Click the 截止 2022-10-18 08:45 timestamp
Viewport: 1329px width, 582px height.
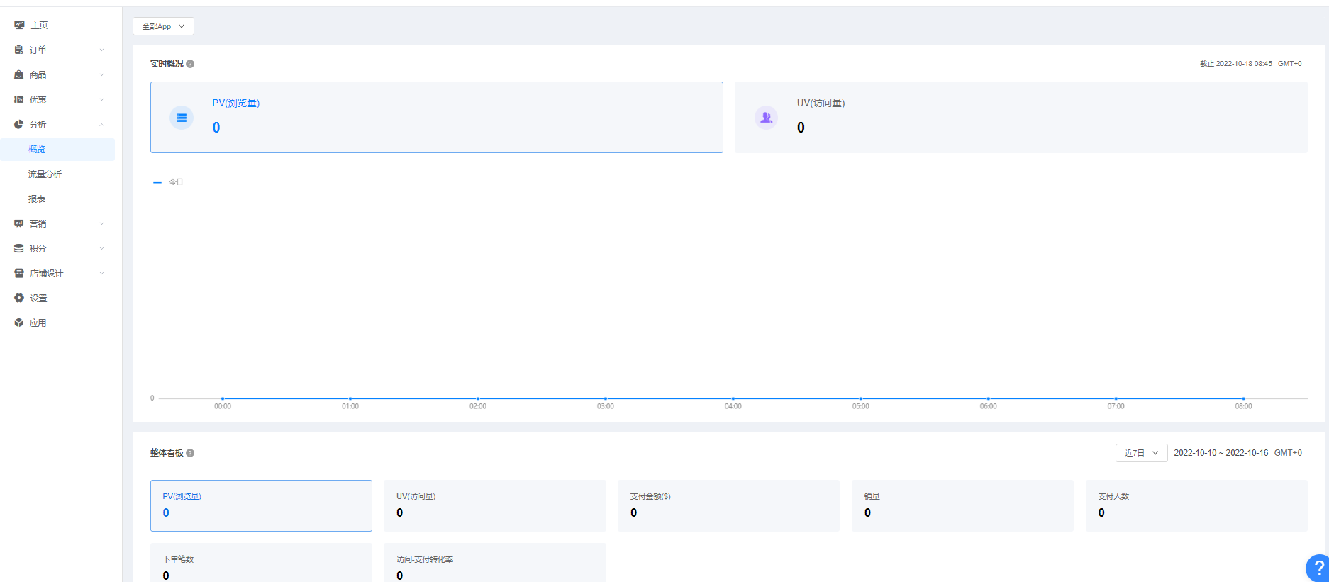[1236, 64]
